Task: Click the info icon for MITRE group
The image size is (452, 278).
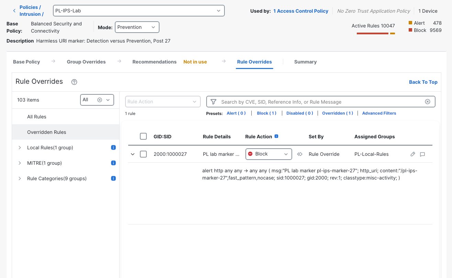Action: pyautogui.click(x=113, y=163)
